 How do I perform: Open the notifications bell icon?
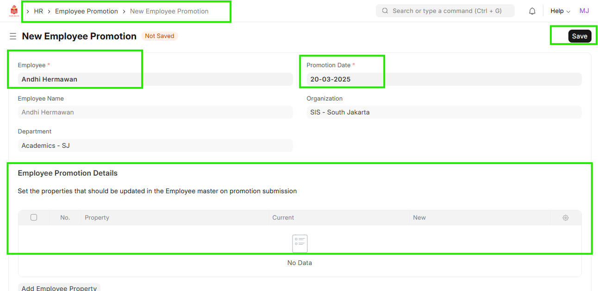[x=532, y=11]
